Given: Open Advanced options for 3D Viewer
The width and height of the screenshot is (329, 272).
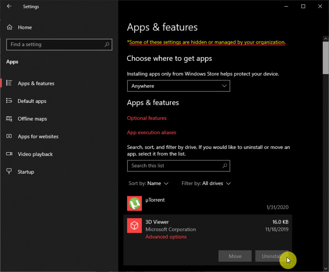Looking at the screenshot, I should (166, 237).
